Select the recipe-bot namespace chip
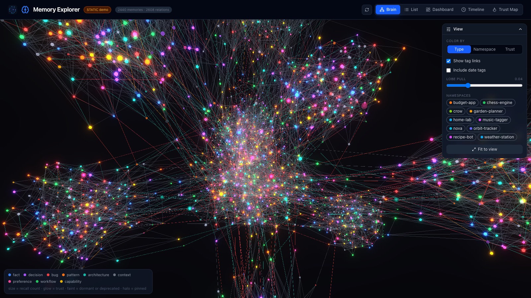The height and width of the screenshot is (298, 531). pyautogui.click(x=461, y=137)
